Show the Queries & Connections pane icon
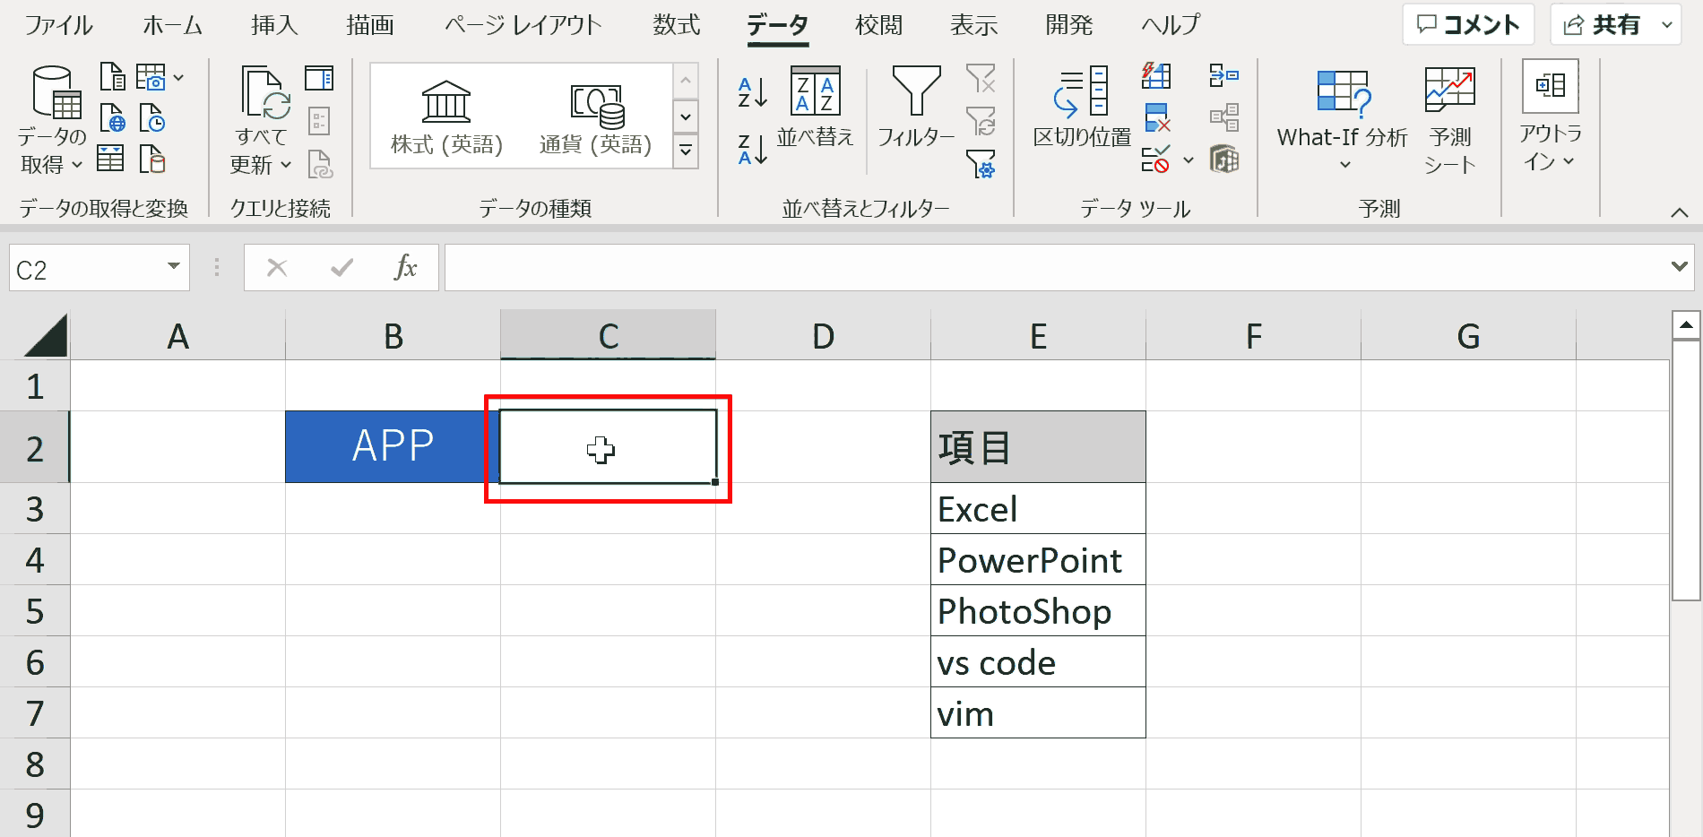This screenshot has height=837, width=1703. pyautogui.click(x=319, y=78)
